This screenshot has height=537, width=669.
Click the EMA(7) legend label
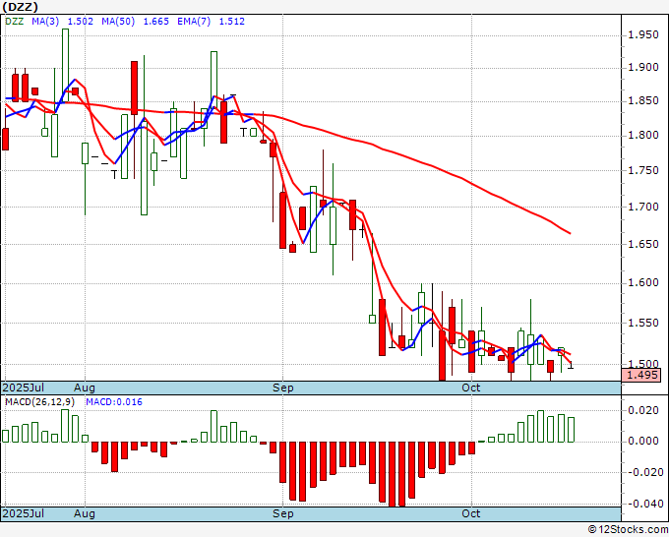pyautogui.click(x=194, y=21)
